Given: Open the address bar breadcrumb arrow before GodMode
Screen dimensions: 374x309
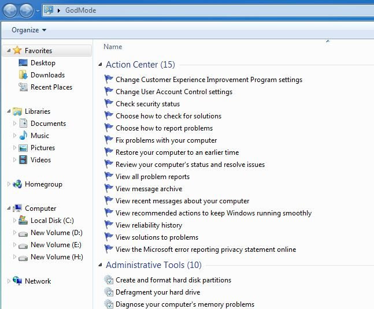Looking at the screenshot, I should pyautogui.click(x=59, y=10).
